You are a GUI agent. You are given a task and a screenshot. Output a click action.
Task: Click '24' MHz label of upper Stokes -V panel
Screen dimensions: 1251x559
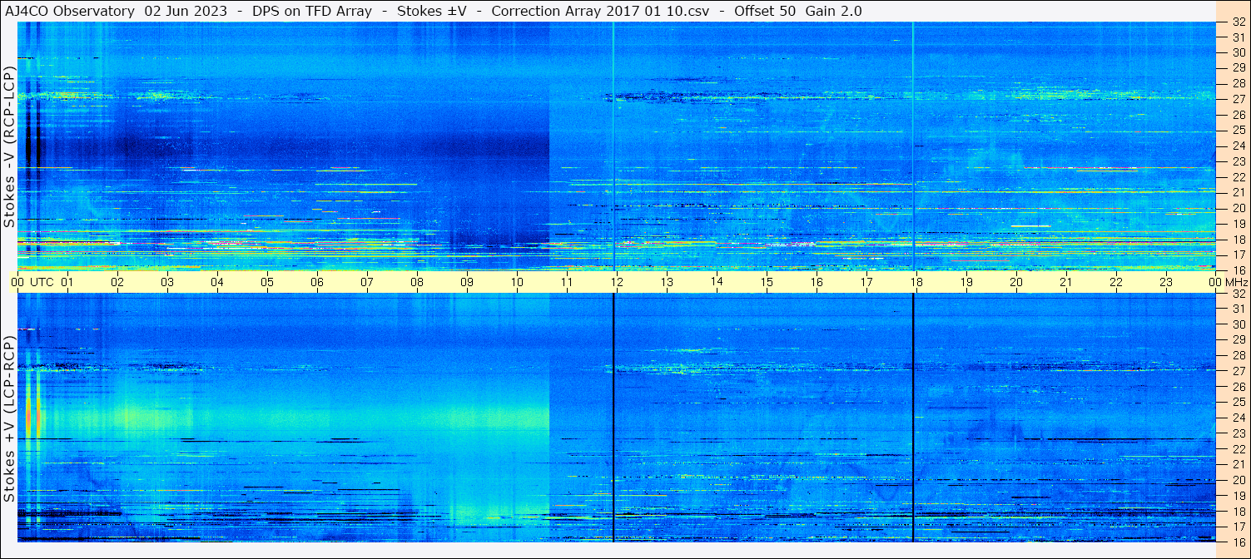1239,146
